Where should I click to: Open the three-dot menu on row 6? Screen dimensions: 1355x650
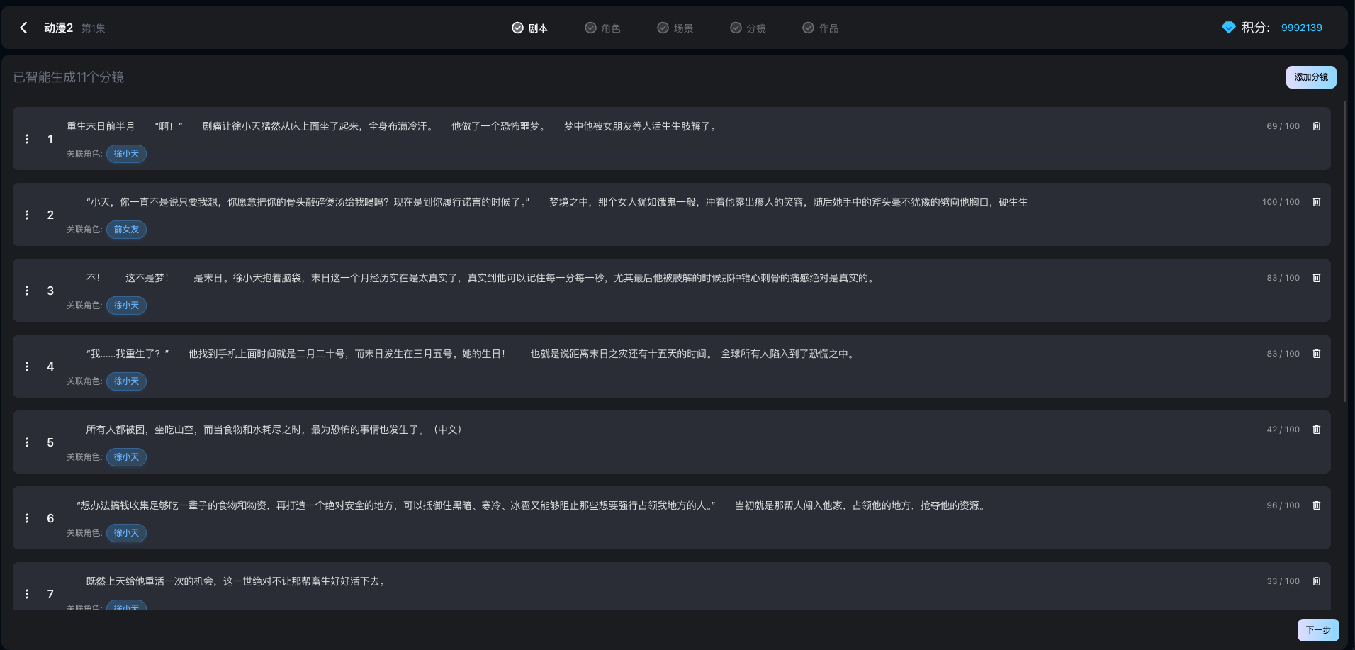coord(27,518)
